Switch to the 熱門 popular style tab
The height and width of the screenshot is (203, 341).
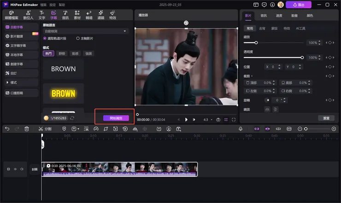(48, 53)
